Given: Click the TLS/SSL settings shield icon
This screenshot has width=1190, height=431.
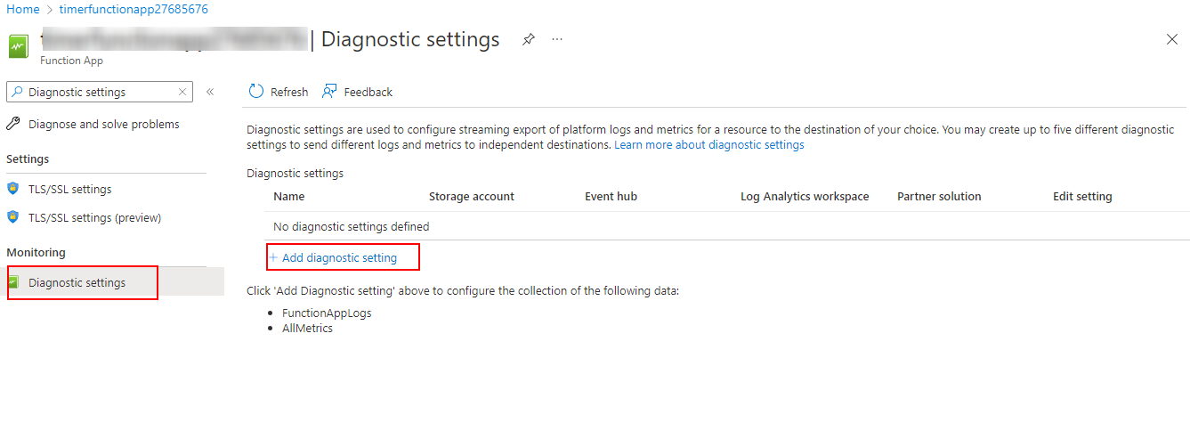Looking at the screenshot, I should pyautogui.click(x=13, y=189).
